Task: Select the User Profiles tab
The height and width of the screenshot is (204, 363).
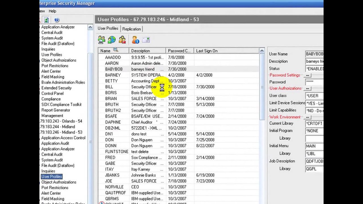Action: pos(108,28)
